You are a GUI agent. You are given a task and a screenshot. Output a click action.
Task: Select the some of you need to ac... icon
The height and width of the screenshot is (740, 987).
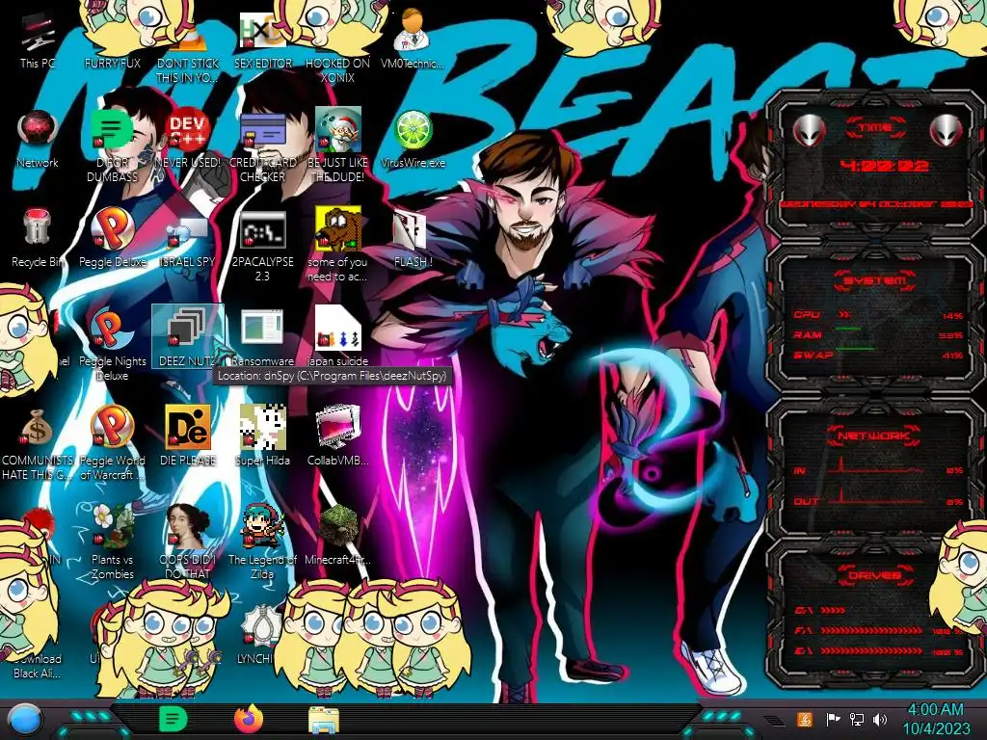click(x=337, y=246)
